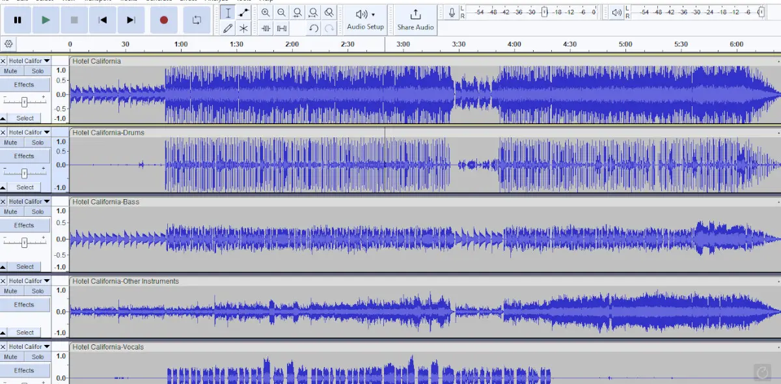Start playback with the green Play button
The width and height of the screenshot is (781, 384).
46,20
